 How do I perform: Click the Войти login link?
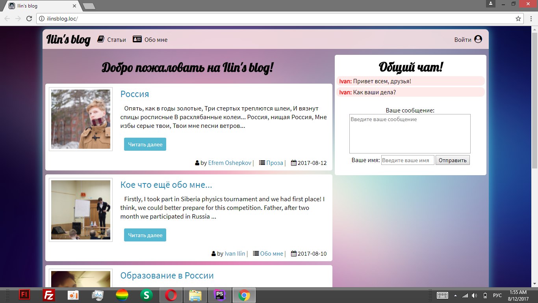tap(463, 39)
